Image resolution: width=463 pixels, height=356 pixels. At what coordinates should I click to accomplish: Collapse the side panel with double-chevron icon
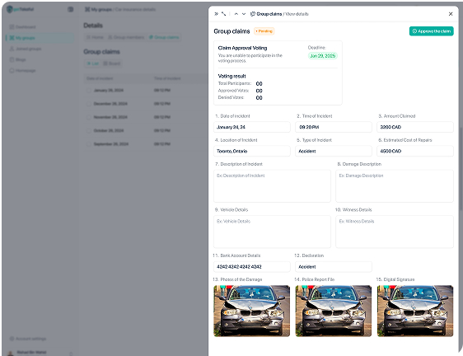[x=216, y=14]
